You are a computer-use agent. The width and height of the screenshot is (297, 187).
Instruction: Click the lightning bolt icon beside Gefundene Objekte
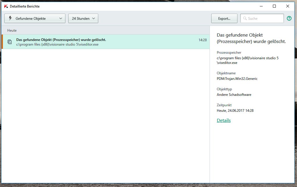click(x=10, y=18)
